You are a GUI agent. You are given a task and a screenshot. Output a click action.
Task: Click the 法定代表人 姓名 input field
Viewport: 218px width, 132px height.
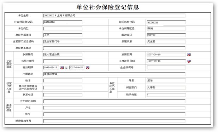(x=63, y=80)
